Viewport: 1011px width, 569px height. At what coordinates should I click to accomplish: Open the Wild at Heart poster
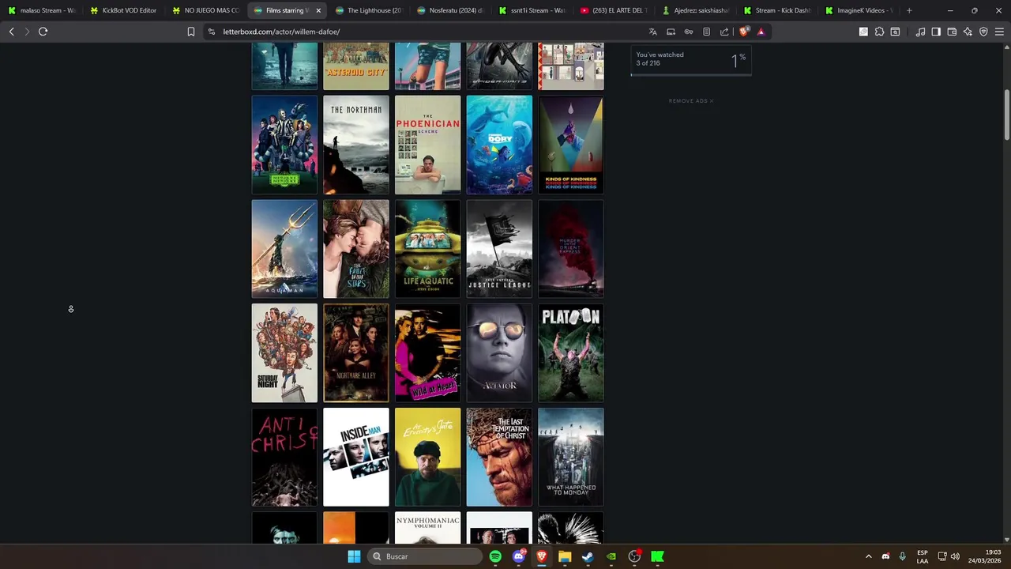point(427,353)
